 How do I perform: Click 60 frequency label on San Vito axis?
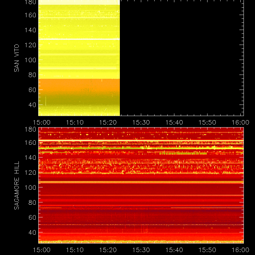tap(32, 90)
